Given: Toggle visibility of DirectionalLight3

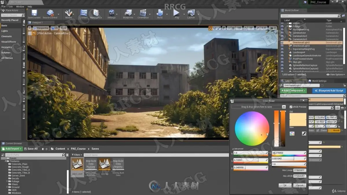Looking at the screenshot, I should point(282,46).
